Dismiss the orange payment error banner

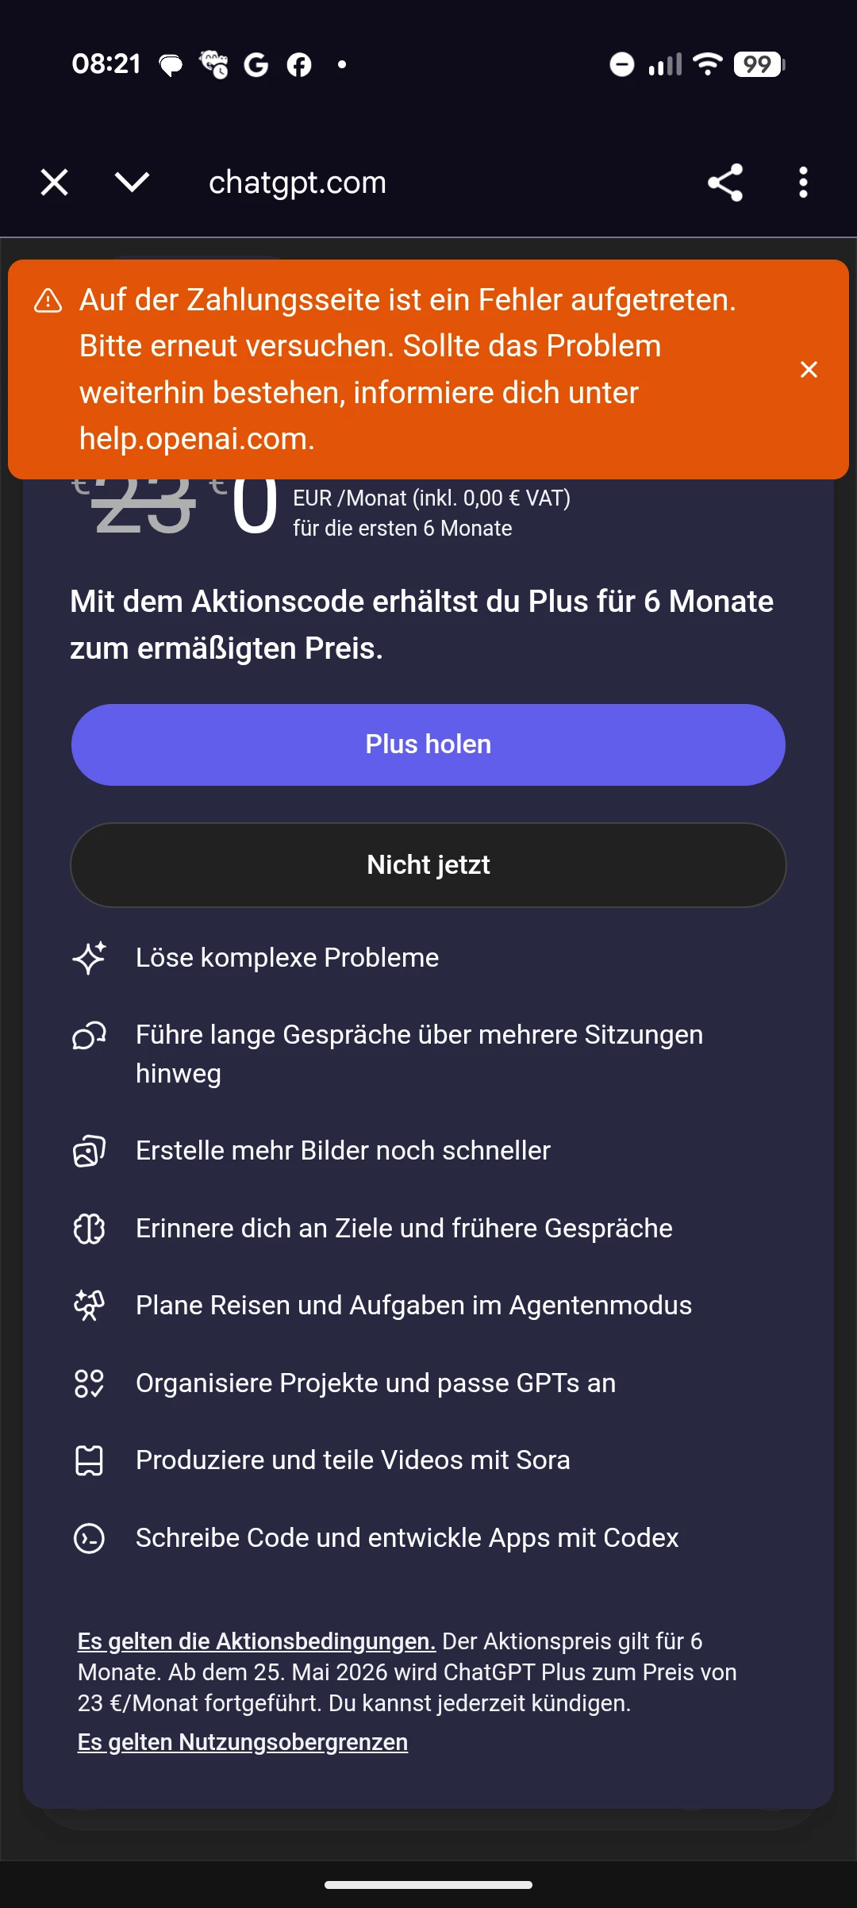(x=809, y=369)
